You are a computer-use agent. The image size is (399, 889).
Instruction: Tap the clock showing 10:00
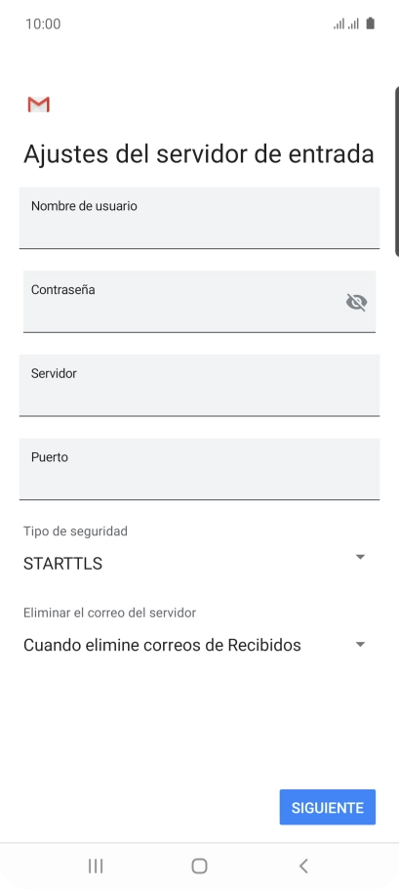pos(43,23)
